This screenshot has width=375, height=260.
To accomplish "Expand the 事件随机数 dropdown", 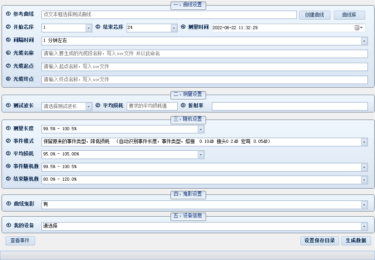I will click(364, 167).
